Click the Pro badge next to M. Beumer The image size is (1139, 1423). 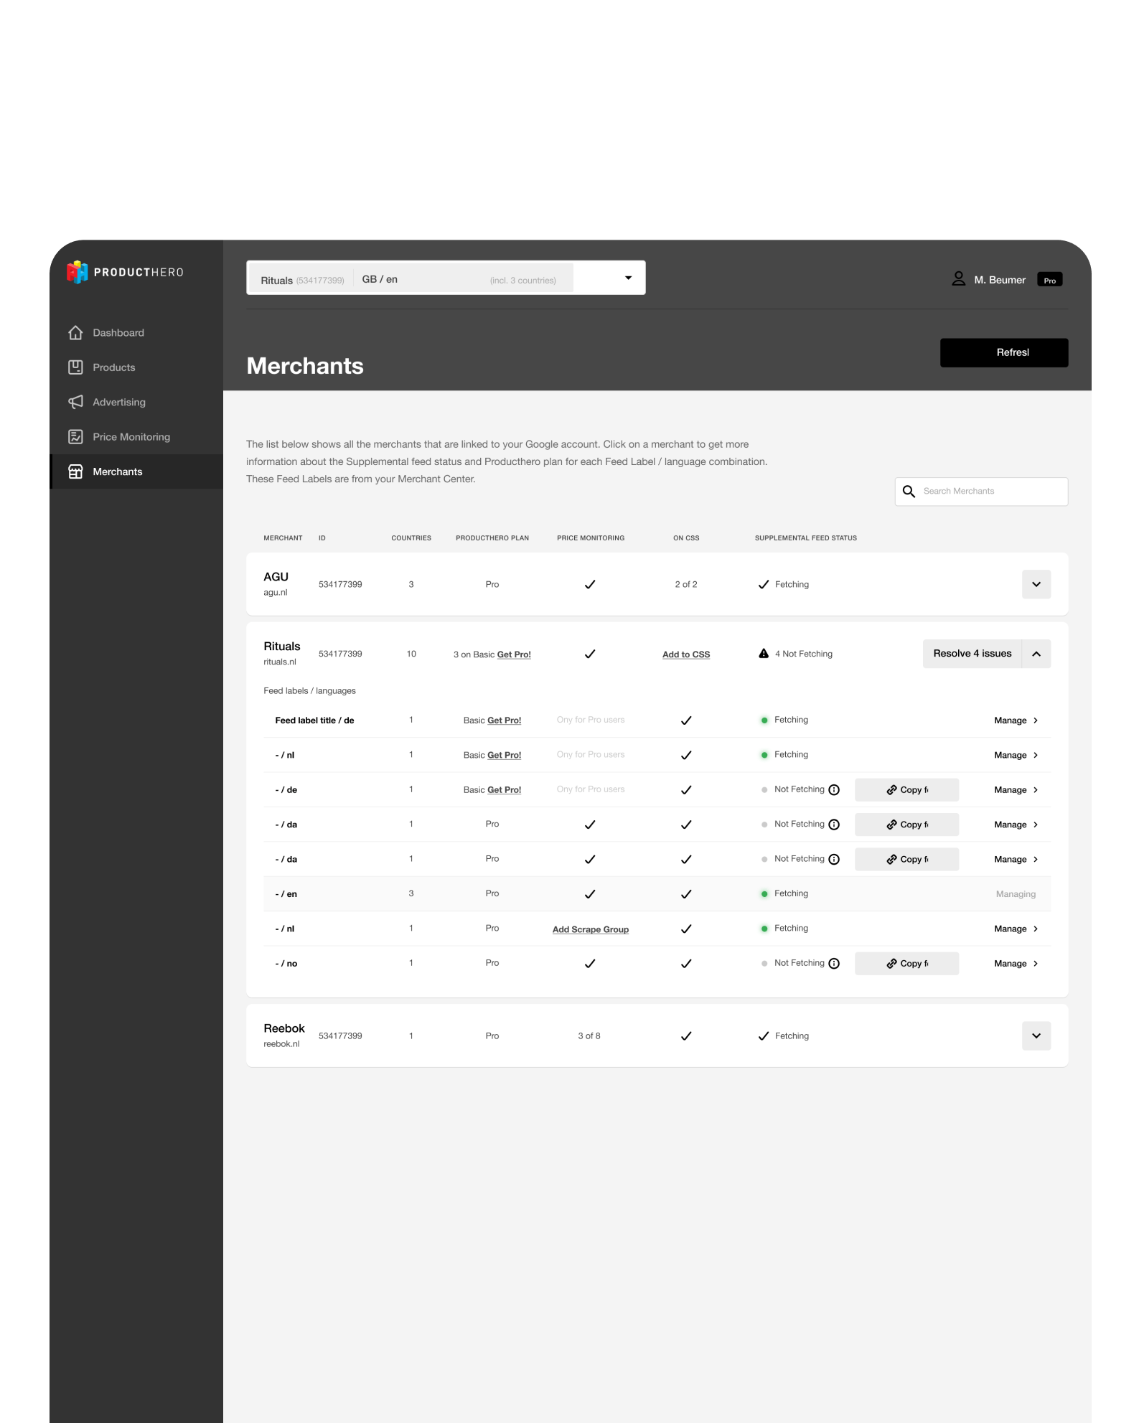pyautogui.click(x=1049, y=280)
